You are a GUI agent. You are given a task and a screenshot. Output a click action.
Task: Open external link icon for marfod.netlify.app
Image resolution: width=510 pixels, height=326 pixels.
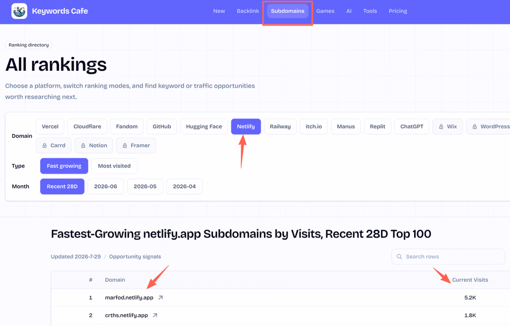click(x=161, y=297)
